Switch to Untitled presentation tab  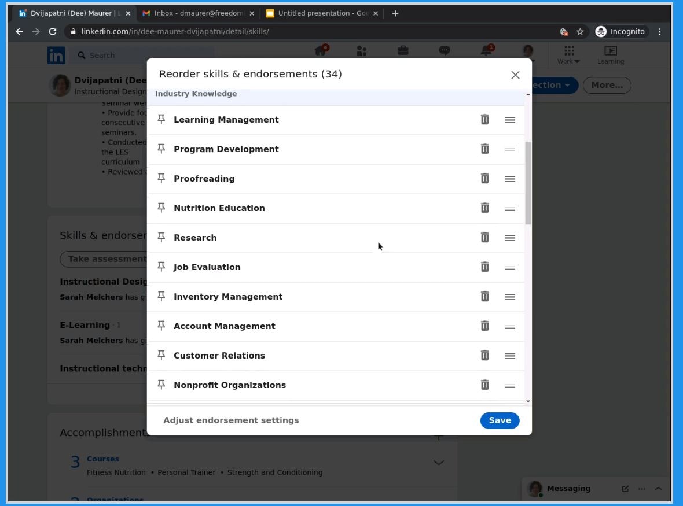click(x=322, y=13)
